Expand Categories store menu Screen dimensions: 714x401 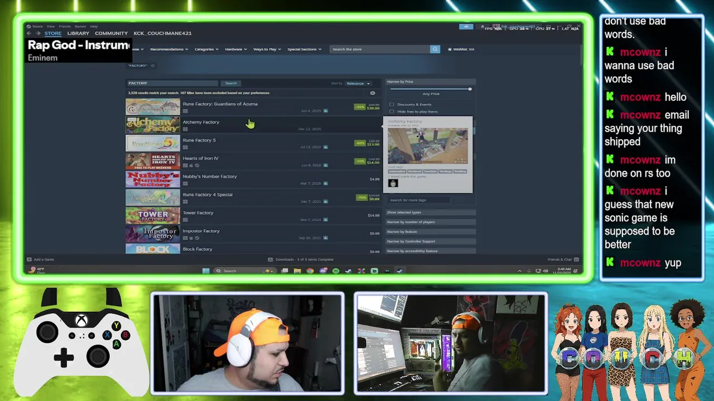[206, 49]
